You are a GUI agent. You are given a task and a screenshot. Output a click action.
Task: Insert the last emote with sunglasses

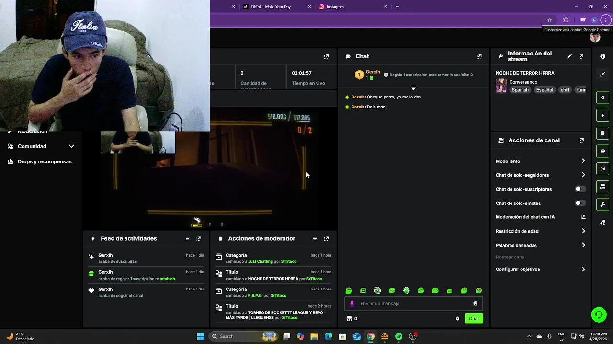coord(478,290)
